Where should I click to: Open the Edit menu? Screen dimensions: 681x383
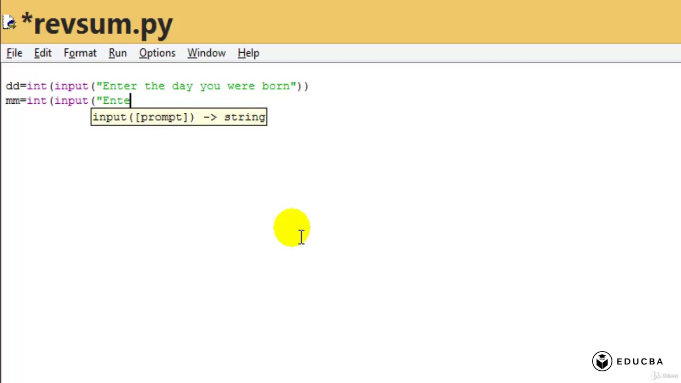tap(43, 53)
